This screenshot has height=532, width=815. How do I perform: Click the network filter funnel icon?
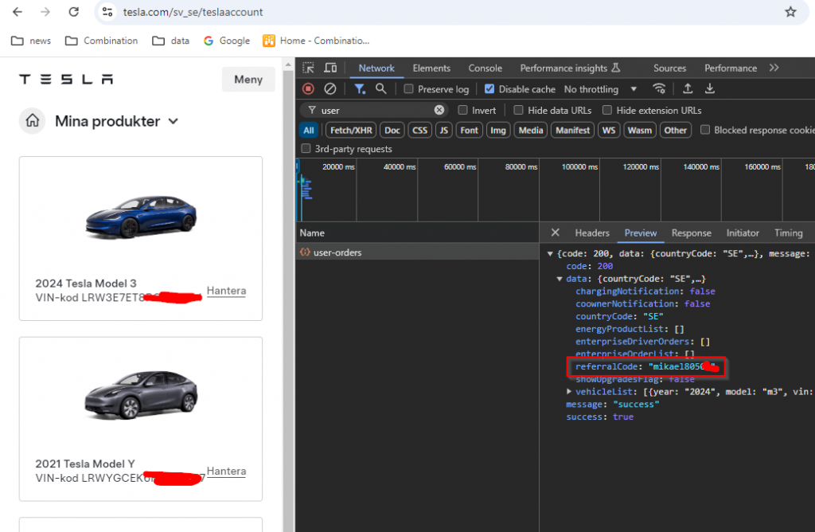[x=360, y=89]
